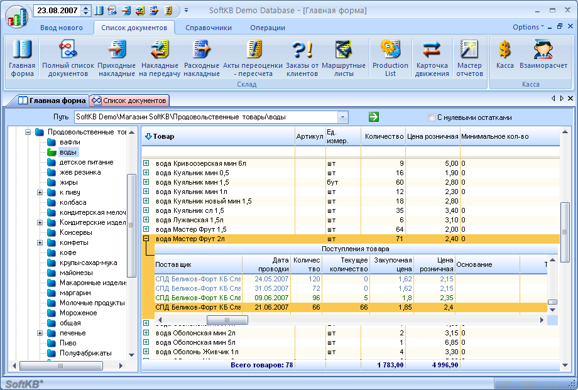
Task: Open the Production List
Action: 390,58
